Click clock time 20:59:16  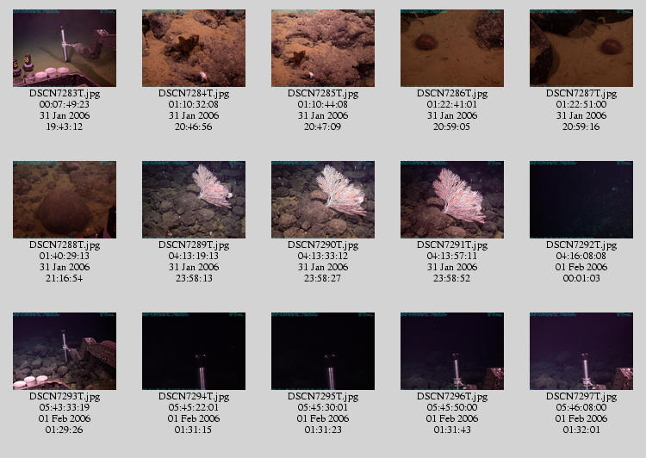pos(581,127)
